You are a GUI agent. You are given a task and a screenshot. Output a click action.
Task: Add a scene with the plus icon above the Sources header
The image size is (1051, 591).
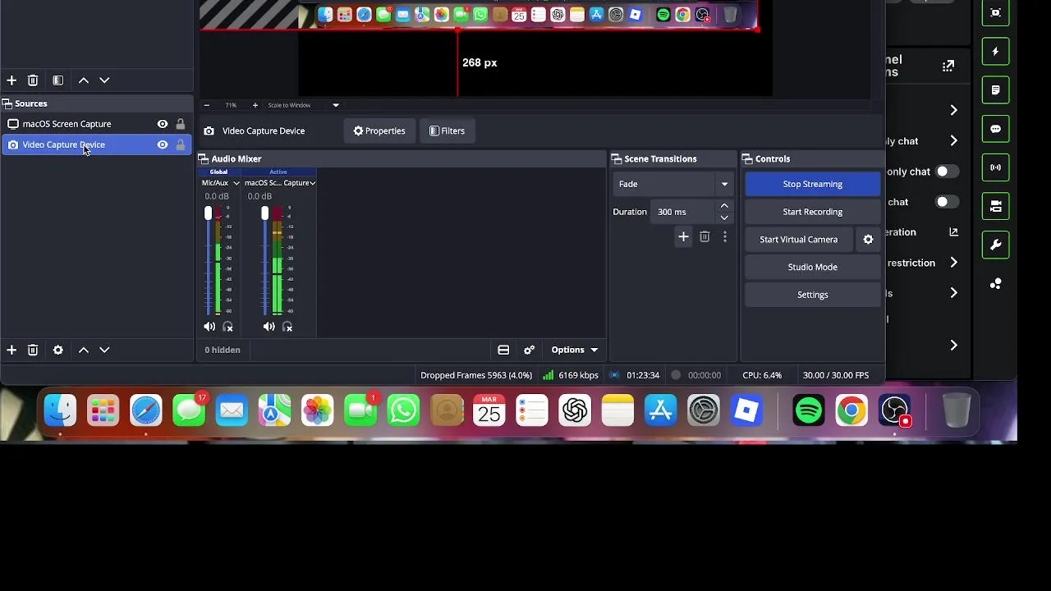[11, 80]
